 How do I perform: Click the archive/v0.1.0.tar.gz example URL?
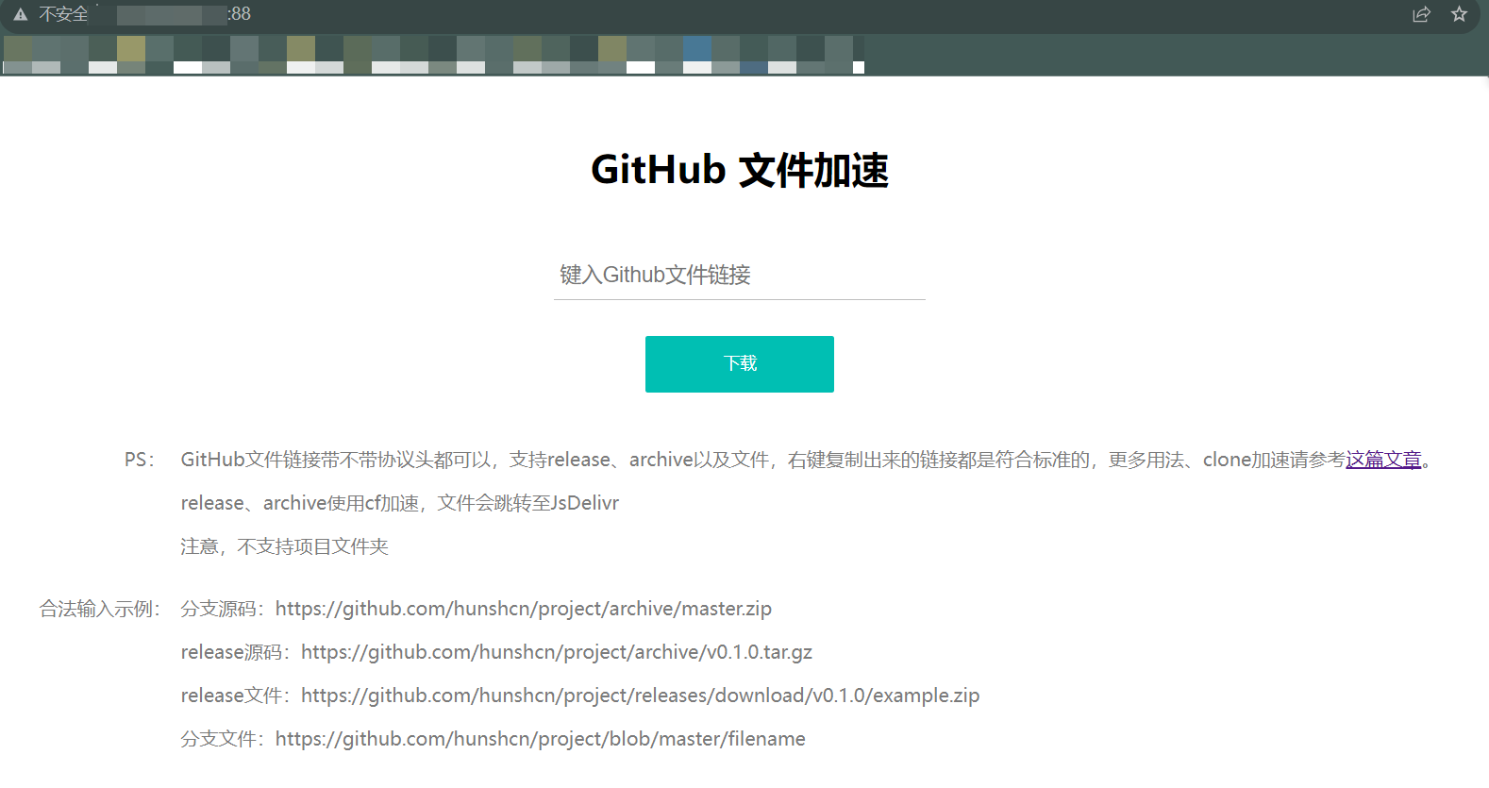click(556, 652)
